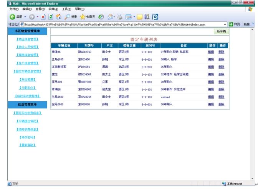Open the Edit toolbar button dropdown arrow

coord(134,17)
